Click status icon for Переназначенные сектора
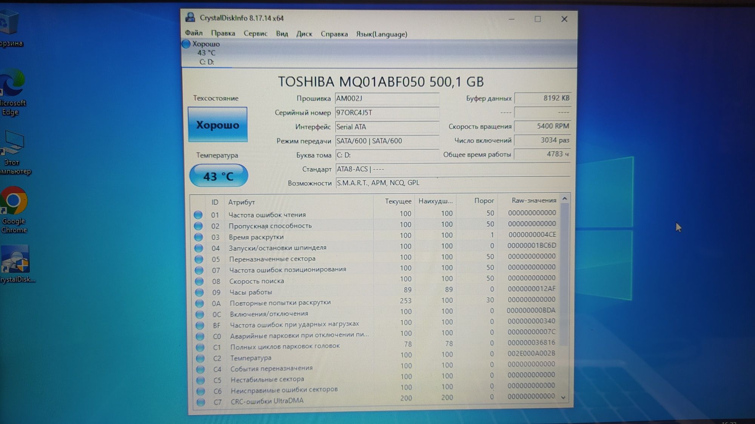 coord(199,259)
